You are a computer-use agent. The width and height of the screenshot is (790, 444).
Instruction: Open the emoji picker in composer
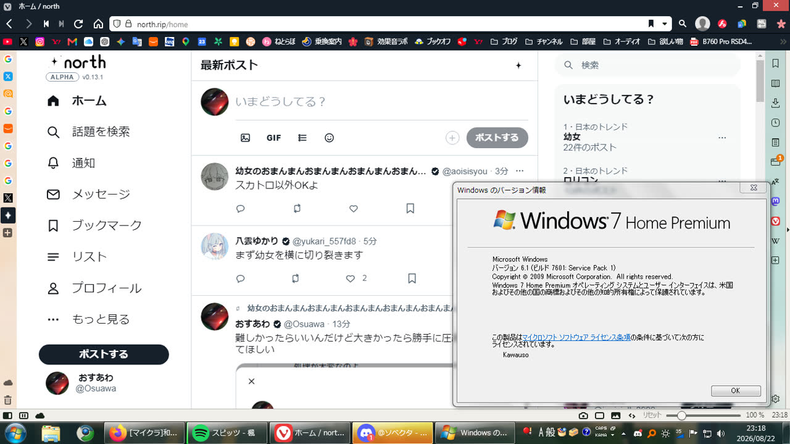(x=329, y=138)
